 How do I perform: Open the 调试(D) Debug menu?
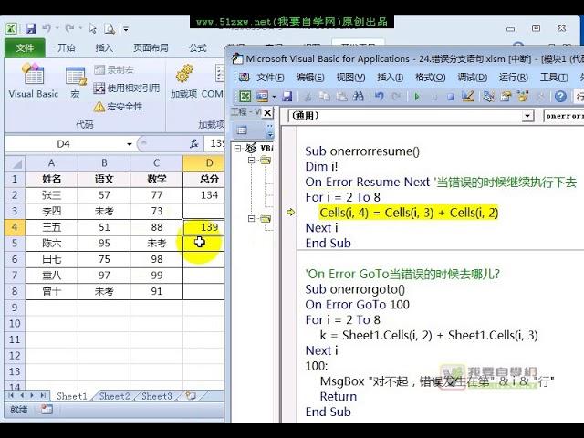click(x=472, y=78)
